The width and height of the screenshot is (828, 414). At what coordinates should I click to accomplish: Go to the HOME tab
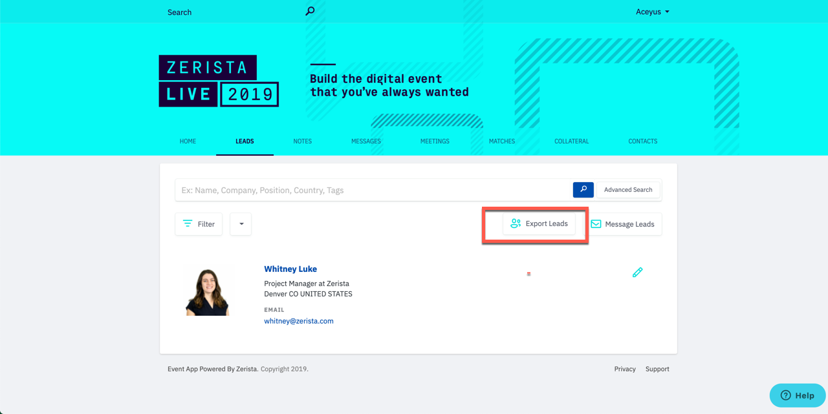click(188, 141)
